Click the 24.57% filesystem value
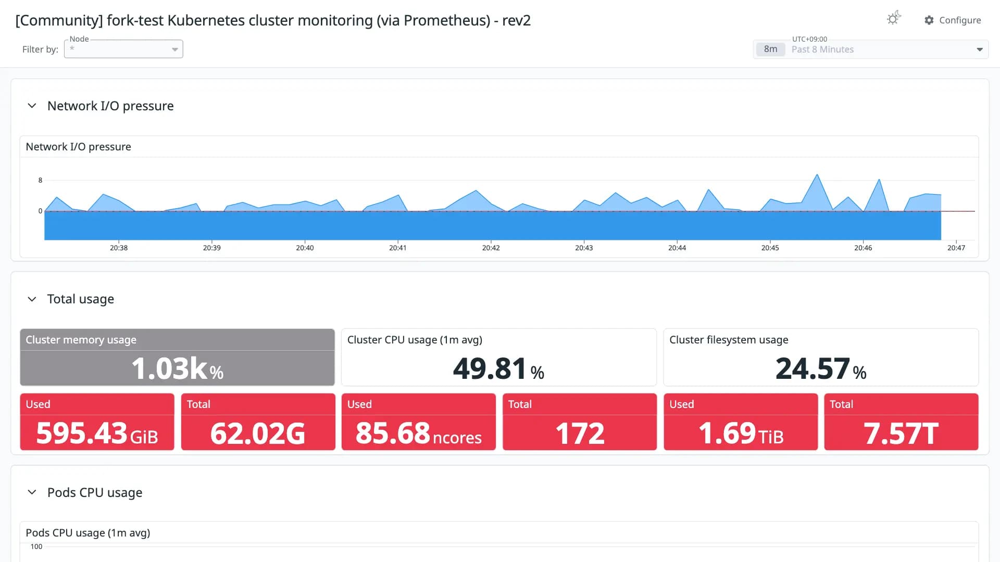 tap(821, 369)
